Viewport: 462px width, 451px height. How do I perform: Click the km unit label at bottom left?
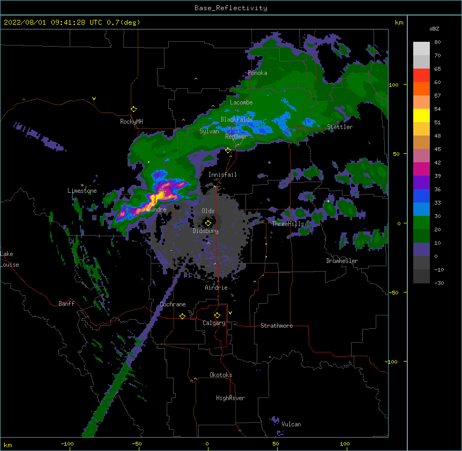click(x=8, y=445)
